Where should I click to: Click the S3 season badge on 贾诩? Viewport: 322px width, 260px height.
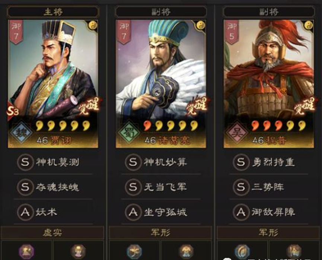click(13, 111)
